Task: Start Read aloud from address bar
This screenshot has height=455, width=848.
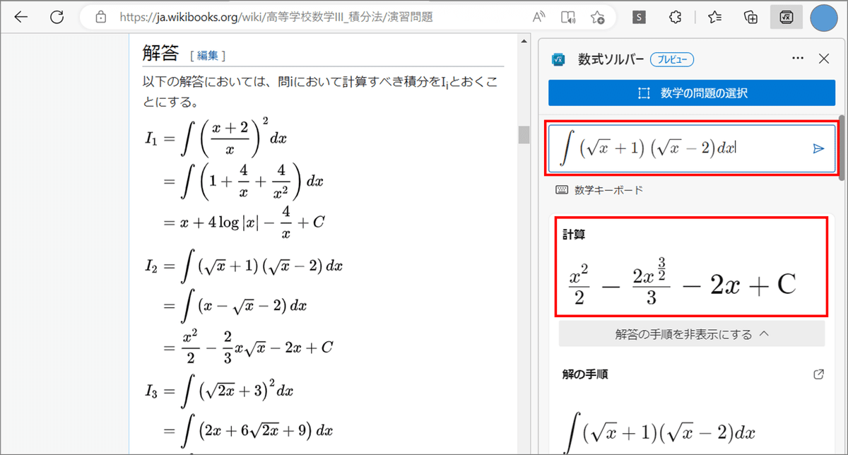Action: (x=538, y=18)
